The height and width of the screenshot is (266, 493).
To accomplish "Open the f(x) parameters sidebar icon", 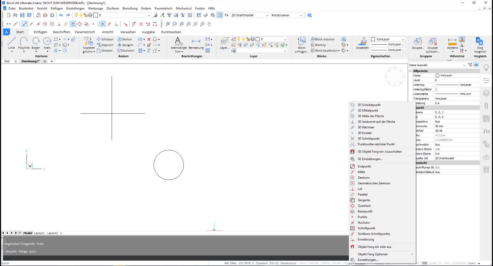I will pyautogui.click(x=486, y=131).
